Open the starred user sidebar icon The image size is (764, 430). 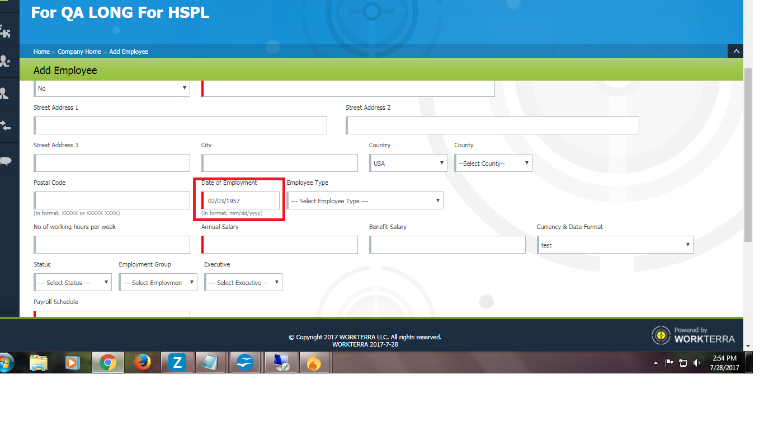6,61
